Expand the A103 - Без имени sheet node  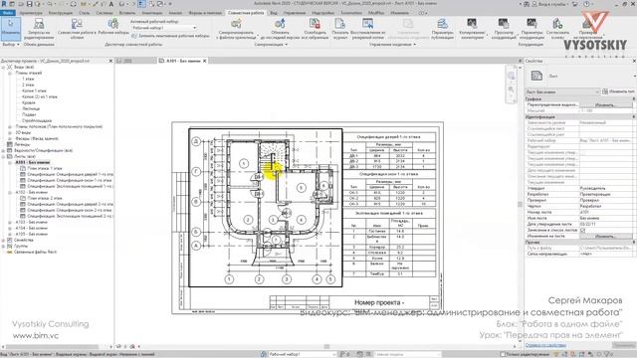10,222
